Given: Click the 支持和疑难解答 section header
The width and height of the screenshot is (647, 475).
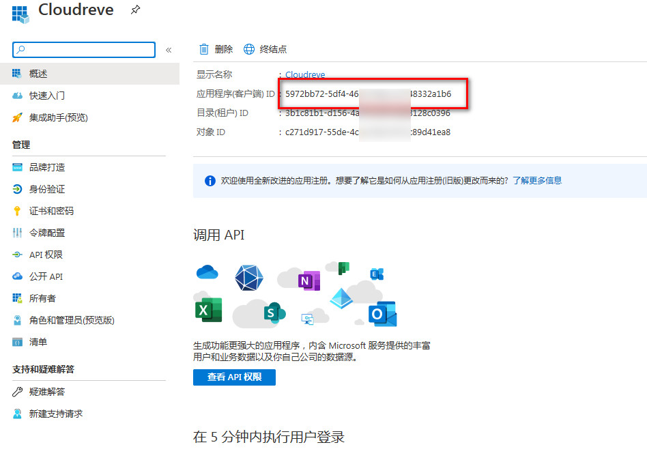Looking at the screenshot, I should pyautogui.click(x=43, y=369).
